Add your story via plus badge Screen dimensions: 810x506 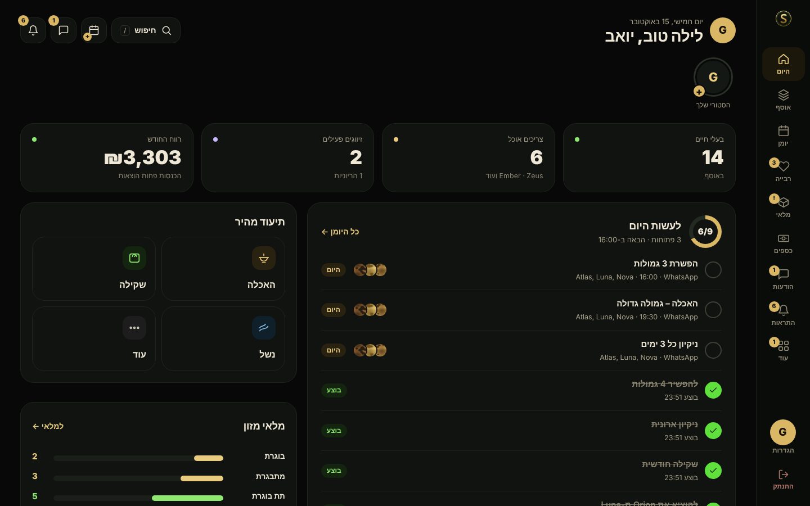pos(699,92)
